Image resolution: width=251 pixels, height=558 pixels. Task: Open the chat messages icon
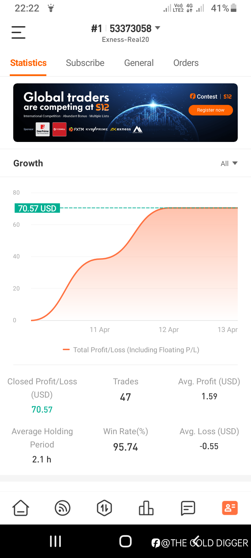[x=188, y=508]
